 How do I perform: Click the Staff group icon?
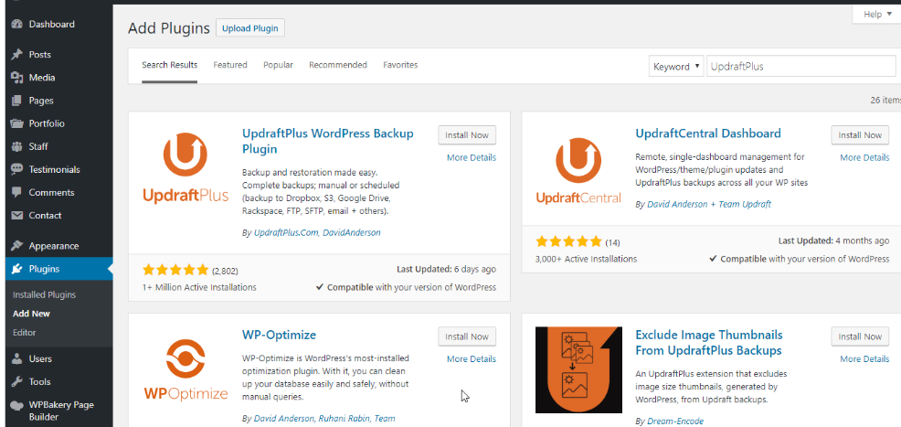17,146
